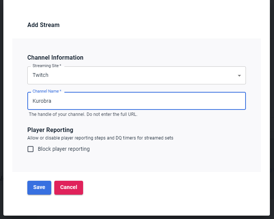Click the floating Streaming Site label

click(x=46, y=66)
